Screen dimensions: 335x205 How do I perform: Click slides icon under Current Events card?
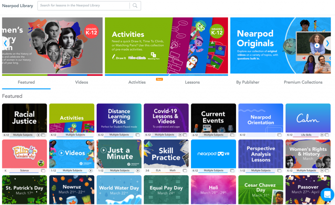coord(232,135)
